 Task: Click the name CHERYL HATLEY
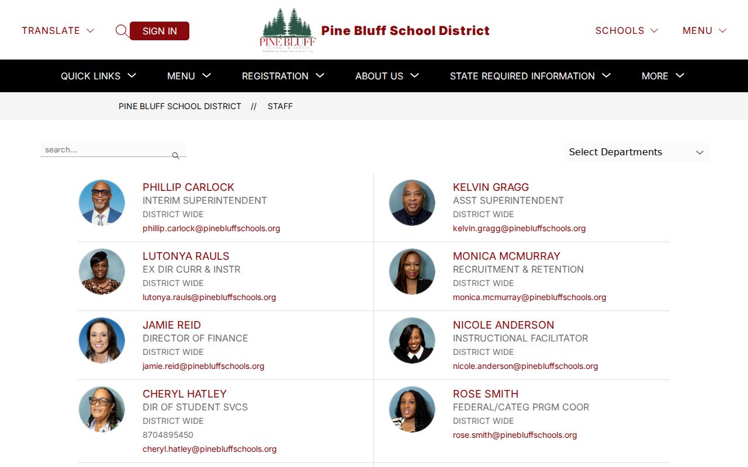185,394
